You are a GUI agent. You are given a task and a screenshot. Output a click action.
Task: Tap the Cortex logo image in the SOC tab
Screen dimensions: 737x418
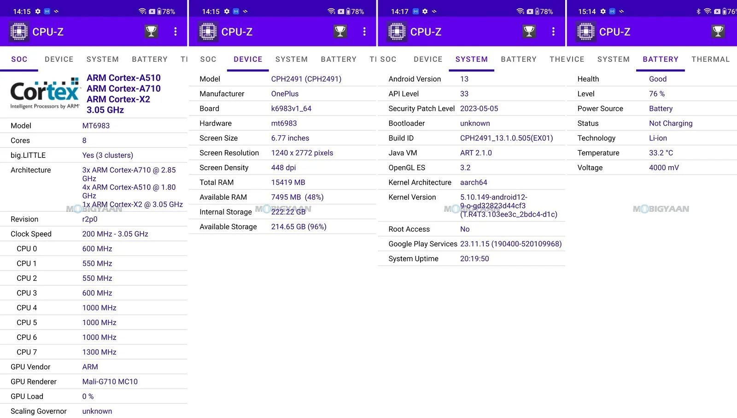click(x=45, y=94)
